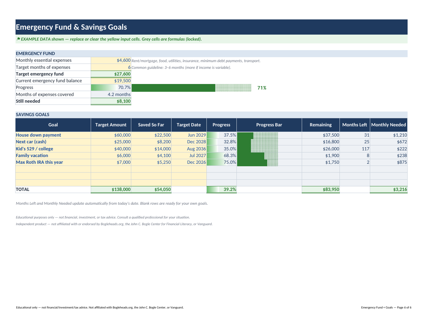Screen dimensions: 427x330
Task: Select the Next car (cash) goal cell
Action: click(x=53, y=142)
